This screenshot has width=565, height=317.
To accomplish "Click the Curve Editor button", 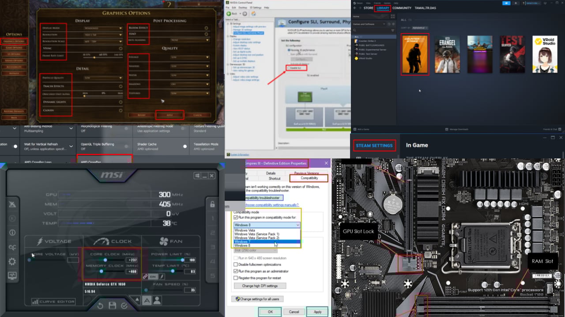I will click(x=53, y=302).
